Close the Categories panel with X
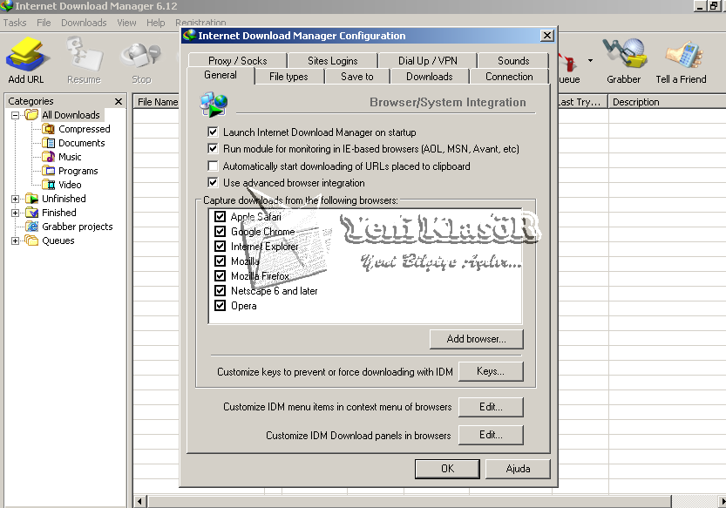The height and width of the screenshot is (508, 726). (x=119, y=102)
